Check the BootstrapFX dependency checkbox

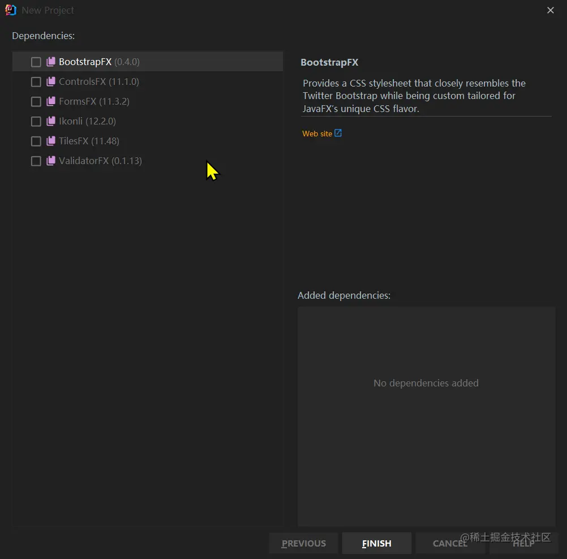point(36,62)
